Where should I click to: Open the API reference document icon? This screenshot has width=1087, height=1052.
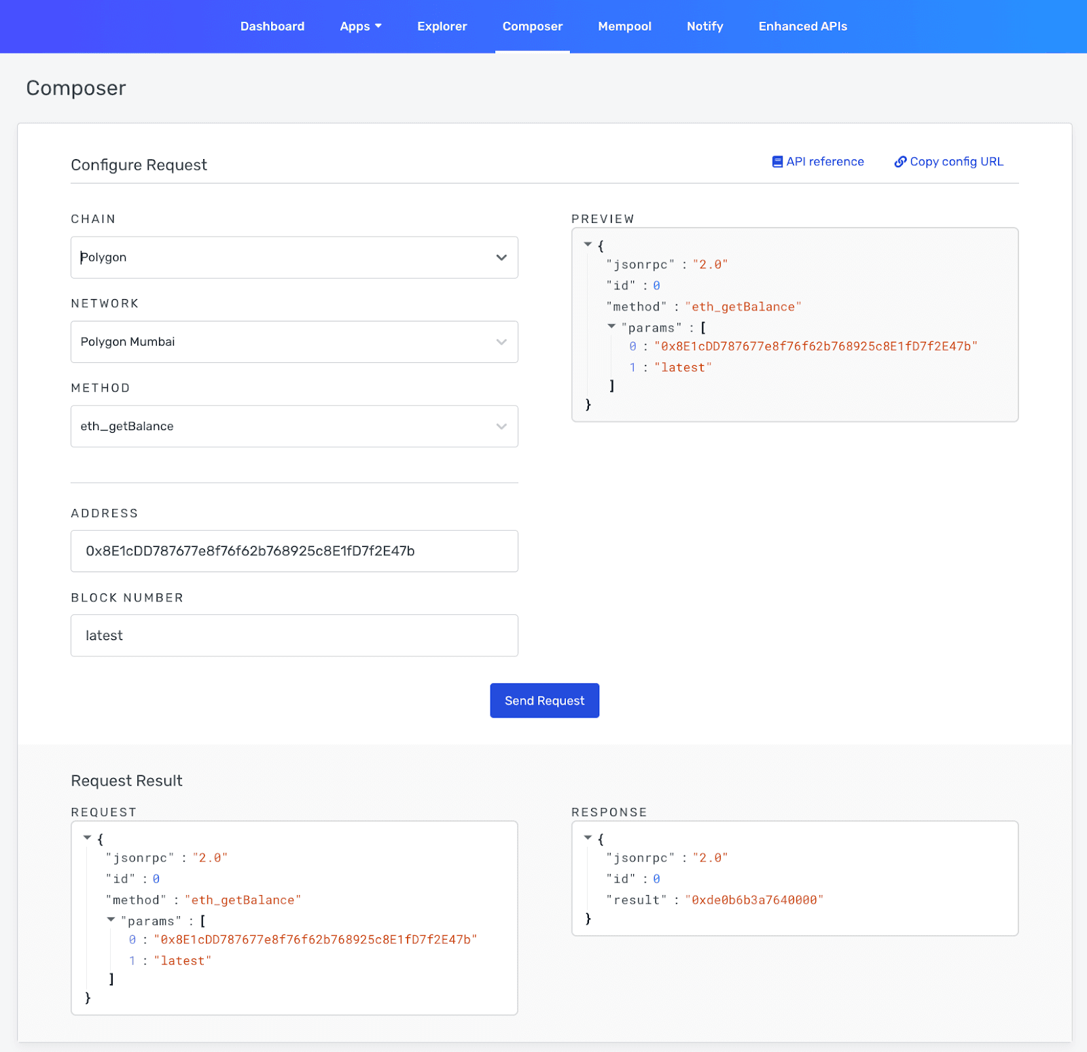tap(777, 161)
